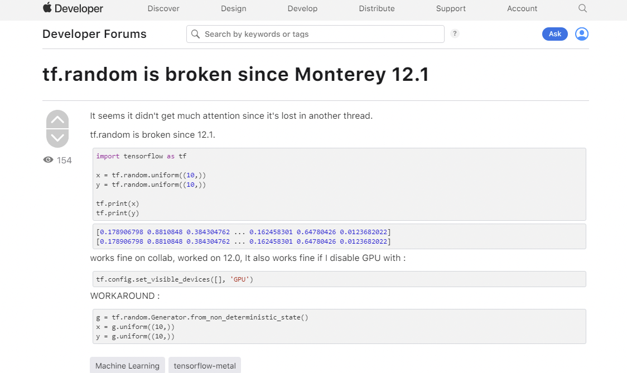627x373 pixels.
Task: Select Develop in the navigation bar
Action: click(x=302, y=8)
